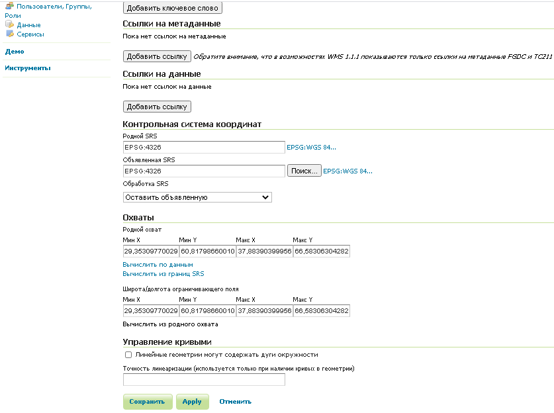554x413 pixels.
Task: Click Вычислить по данным link
Action: pyautogui.click(x=157, y=264)
